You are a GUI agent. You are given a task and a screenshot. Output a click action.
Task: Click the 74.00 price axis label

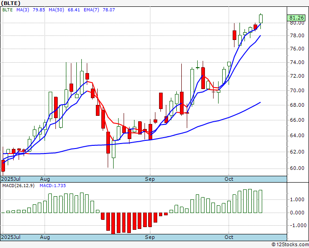[x=297, y=62]
